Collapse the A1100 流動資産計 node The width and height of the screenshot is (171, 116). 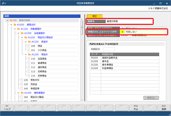[x=15, y=29]
